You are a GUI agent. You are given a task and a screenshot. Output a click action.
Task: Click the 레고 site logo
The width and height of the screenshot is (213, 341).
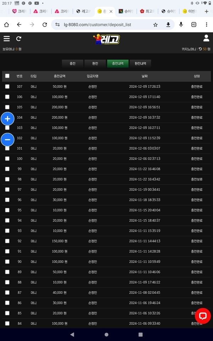106,39
